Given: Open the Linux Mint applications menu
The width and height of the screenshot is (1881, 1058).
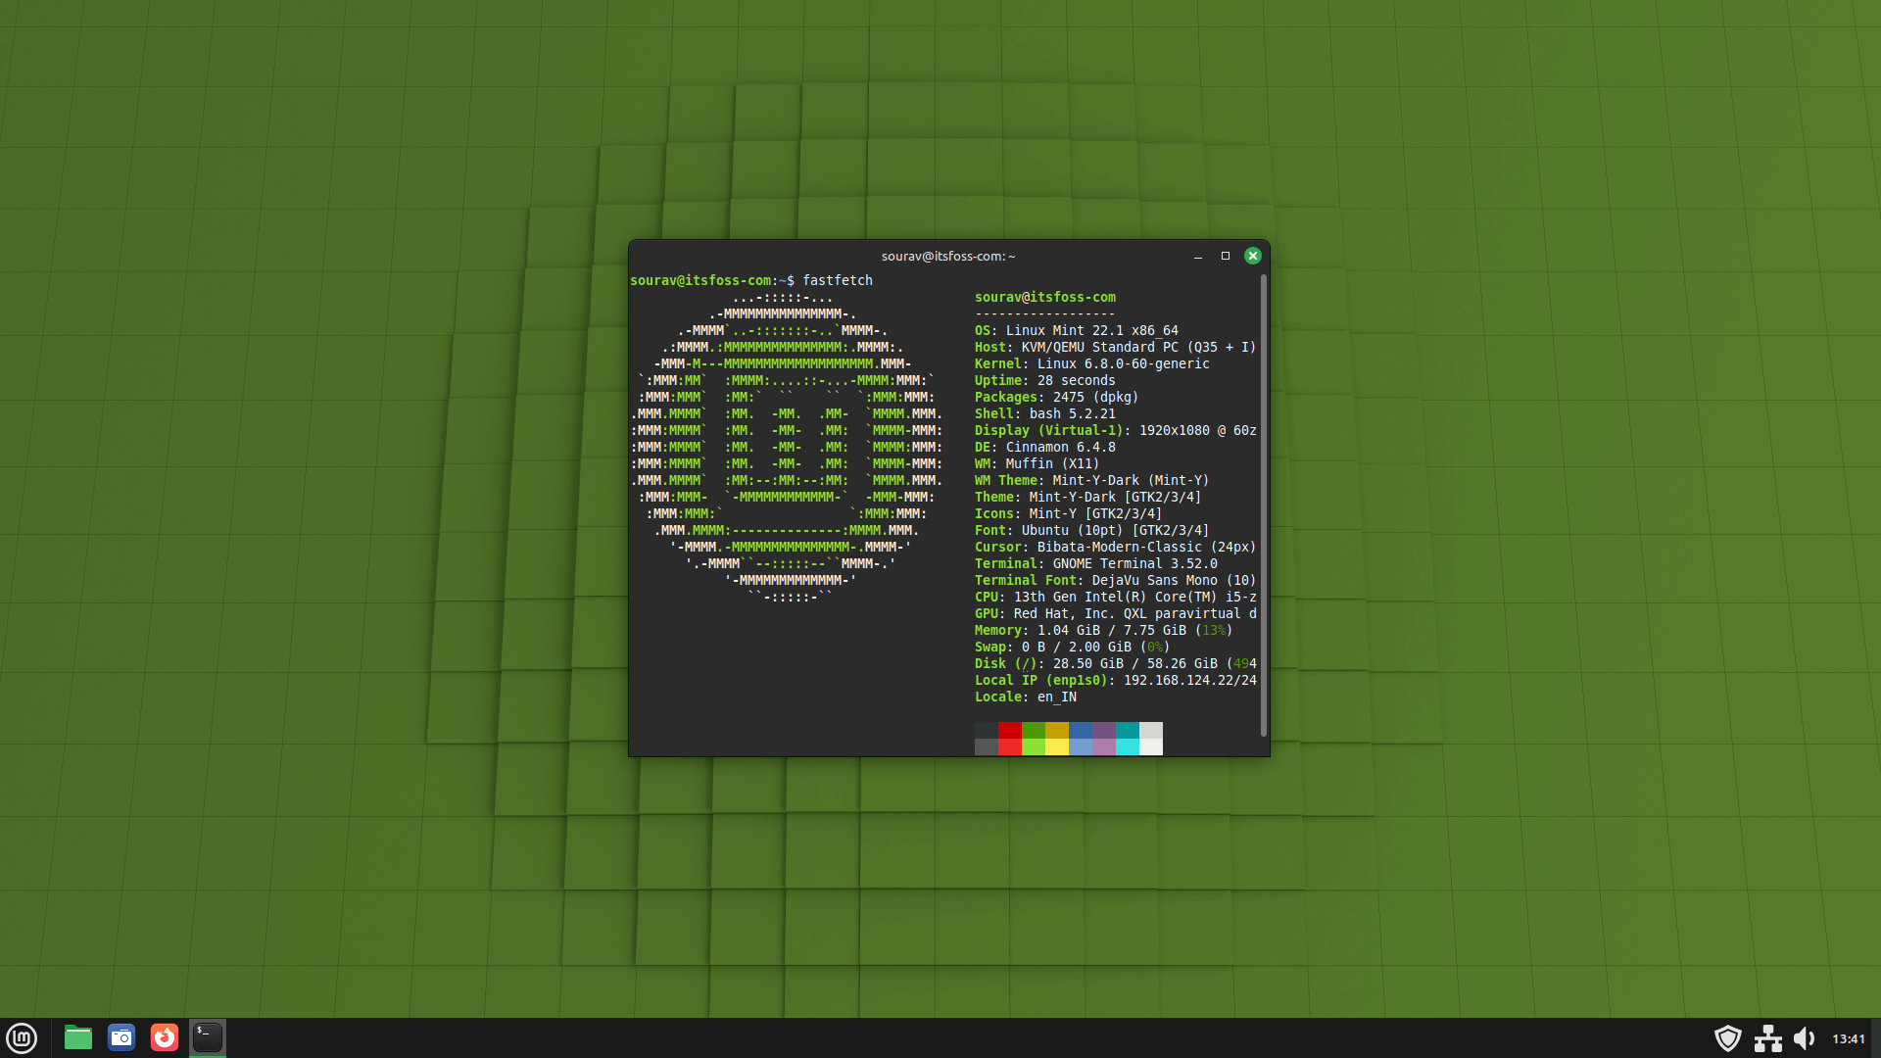Looking at the screenshot, I should tap(21, 1037).
